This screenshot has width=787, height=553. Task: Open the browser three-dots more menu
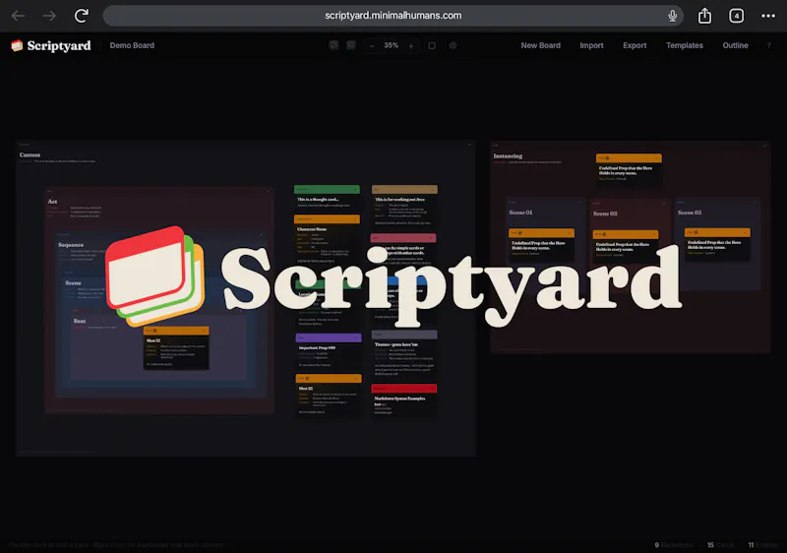coord(768,16)
